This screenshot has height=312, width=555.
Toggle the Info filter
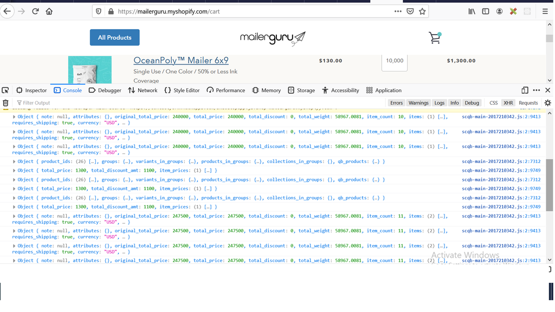point(455,102)
